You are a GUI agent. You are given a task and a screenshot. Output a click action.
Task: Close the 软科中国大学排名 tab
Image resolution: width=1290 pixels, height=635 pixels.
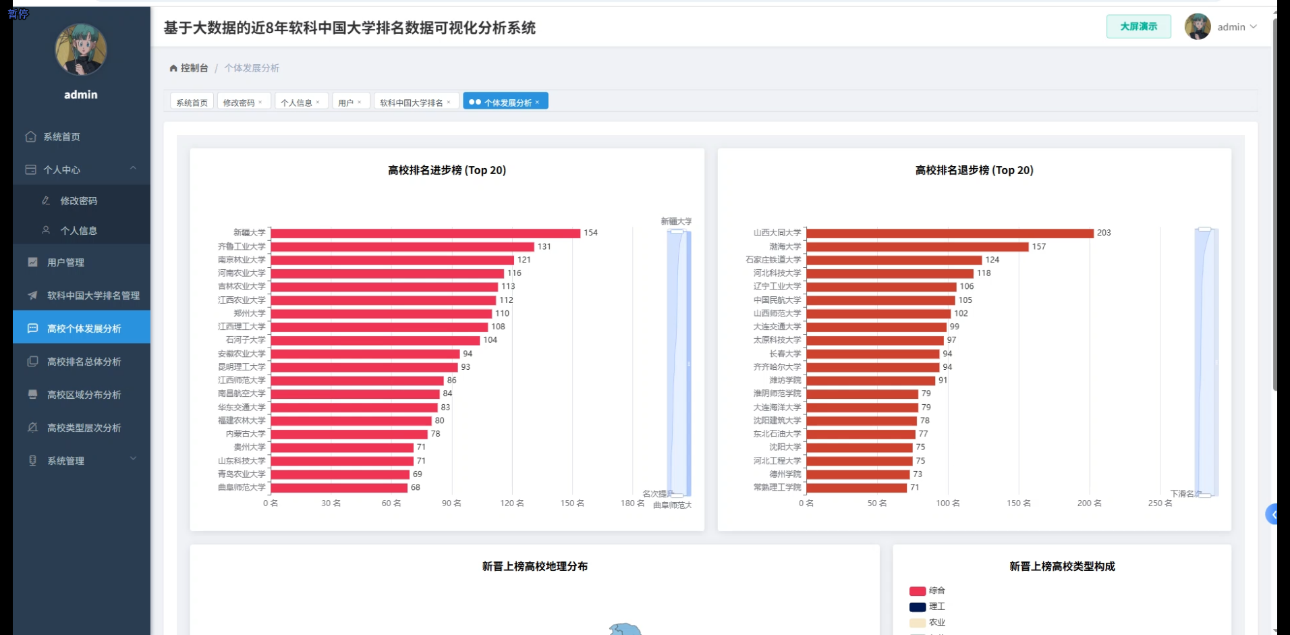tap(449, 103)
